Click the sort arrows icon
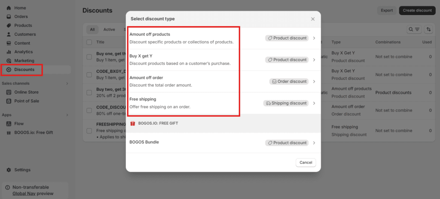Image resolution: width=440 pixels, height=199 pixels. point(428,29)
